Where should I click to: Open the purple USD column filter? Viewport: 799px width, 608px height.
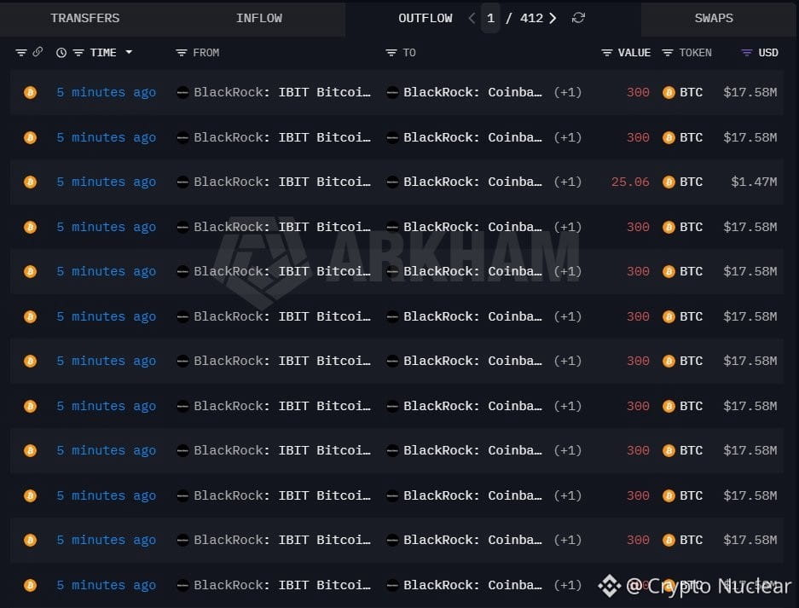click(746, 53)
